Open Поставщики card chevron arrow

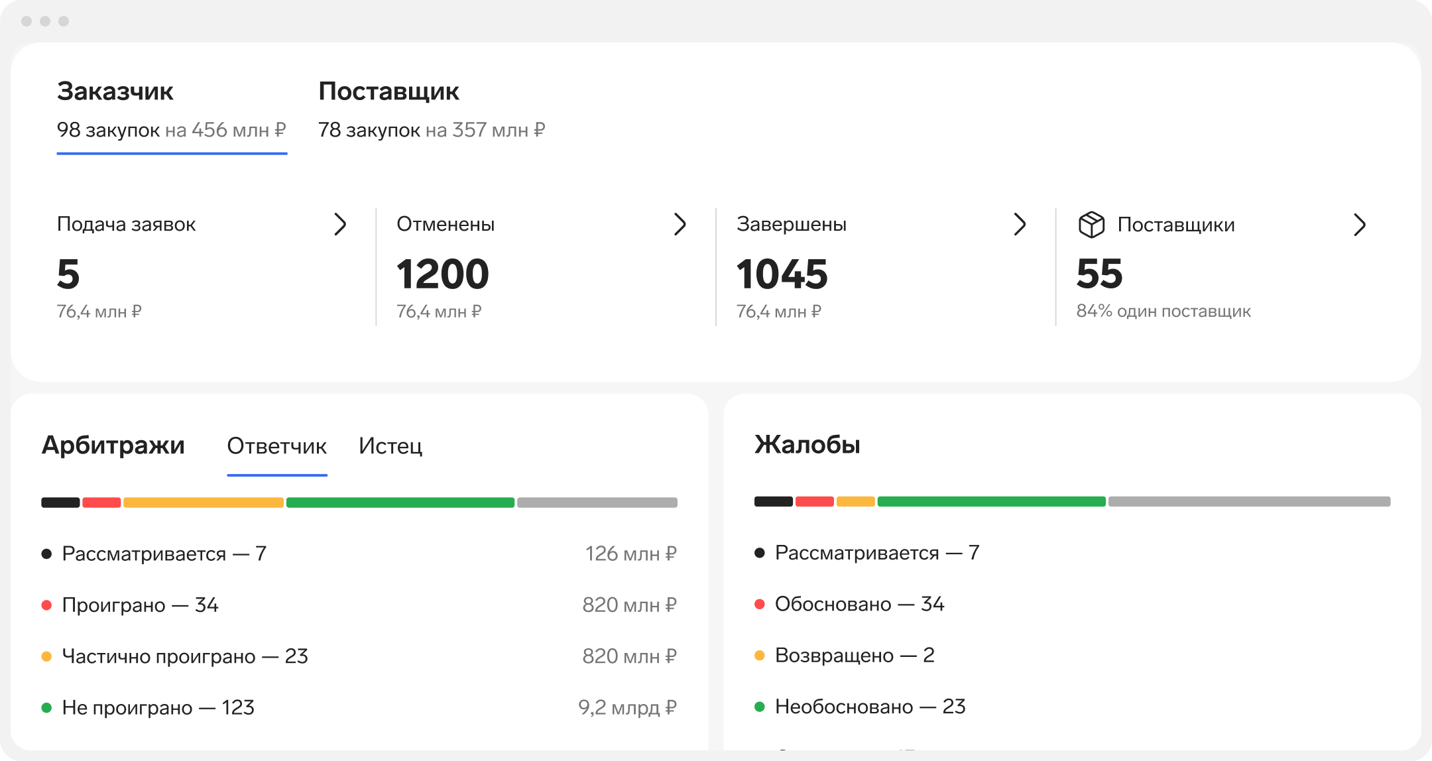(x=1359, y=225)
